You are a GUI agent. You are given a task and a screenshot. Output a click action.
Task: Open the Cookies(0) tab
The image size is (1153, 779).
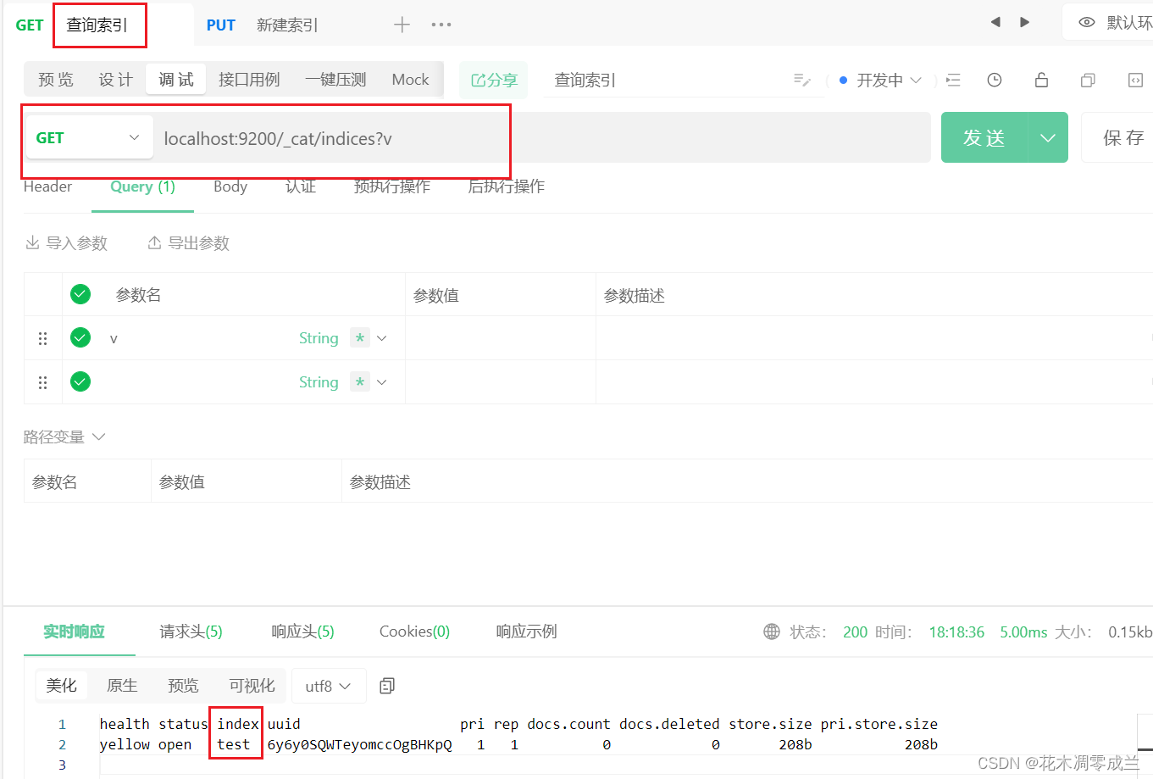click(x=414, y=632)
